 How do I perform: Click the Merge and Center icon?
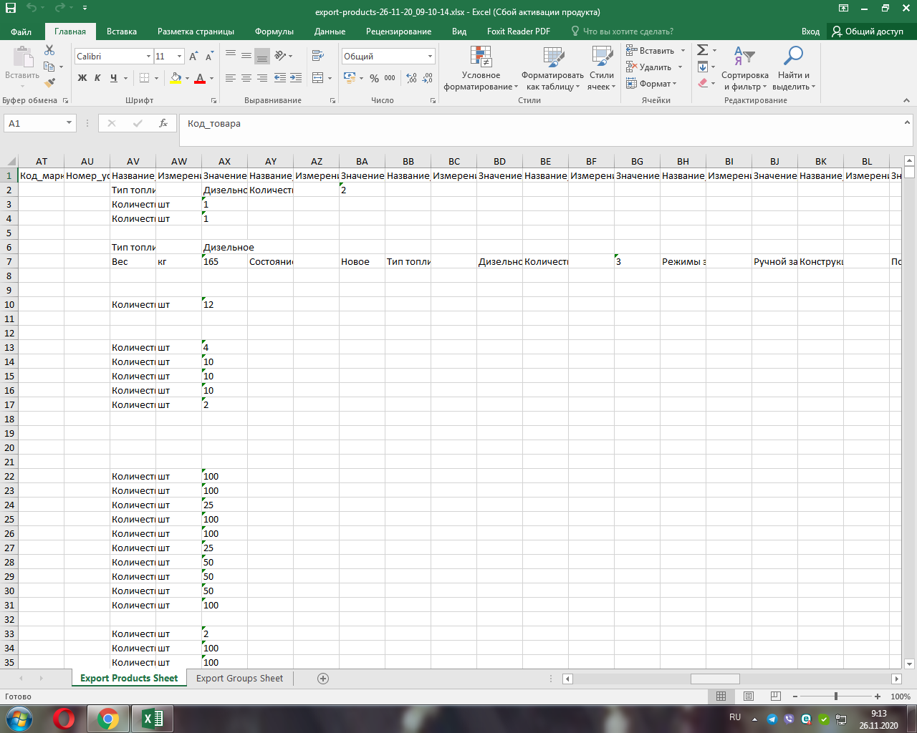pos(317,78)
